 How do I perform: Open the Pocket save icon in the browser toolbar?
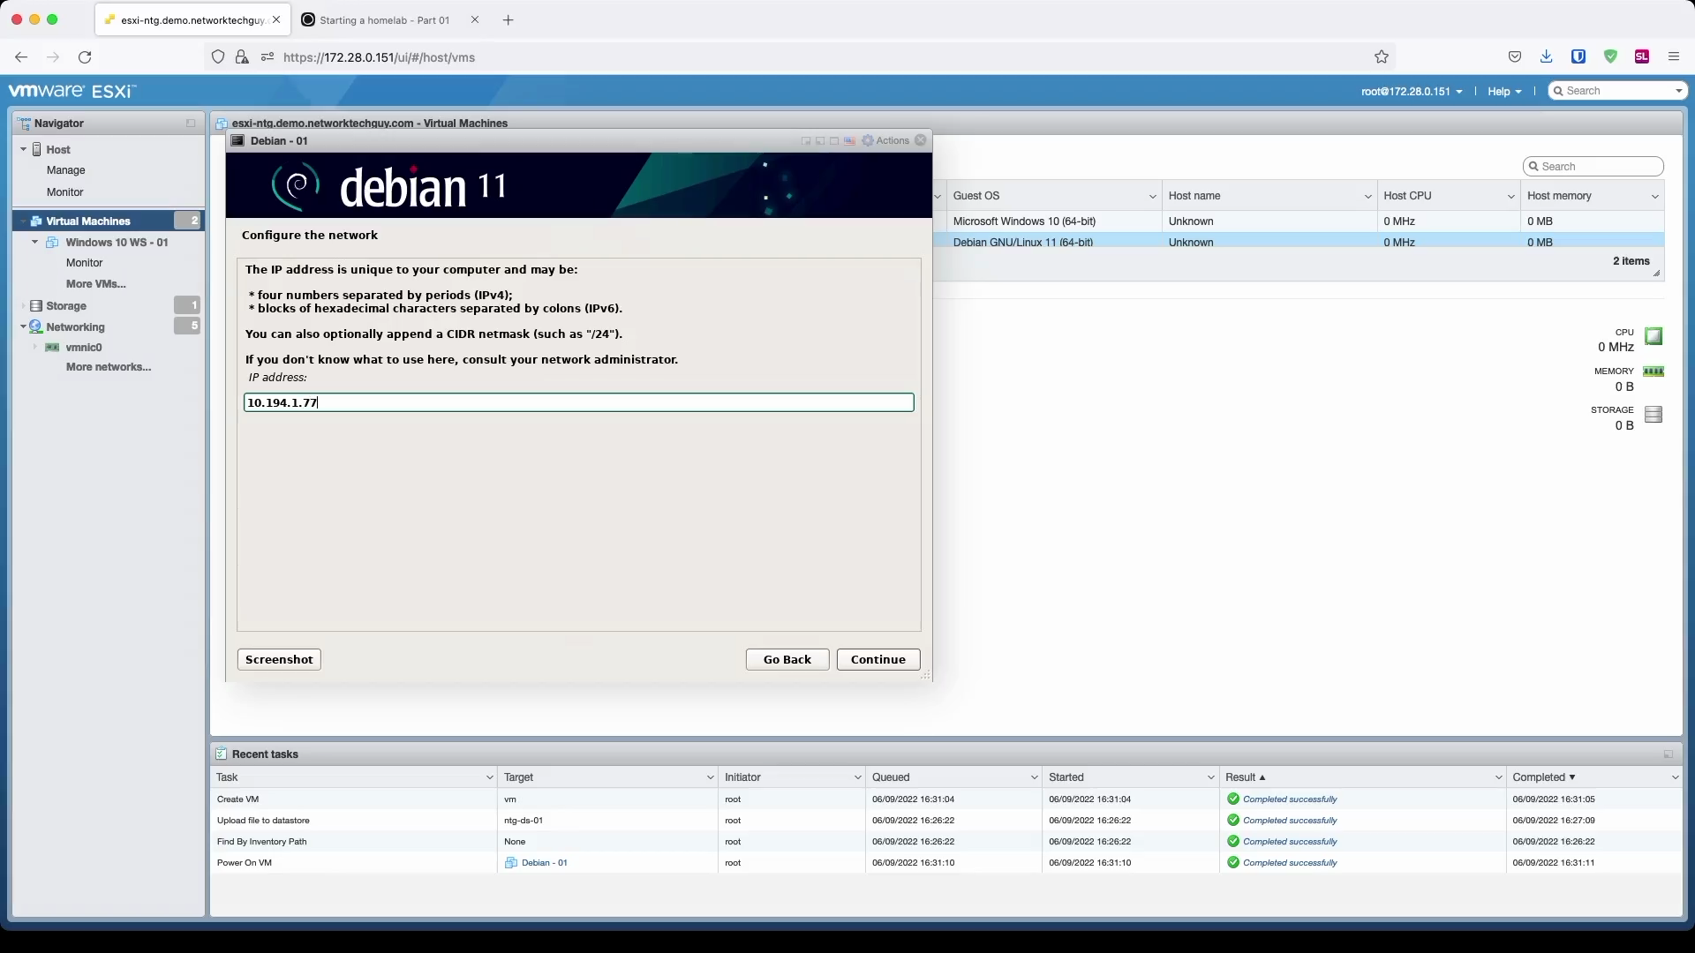point(1515,57)
